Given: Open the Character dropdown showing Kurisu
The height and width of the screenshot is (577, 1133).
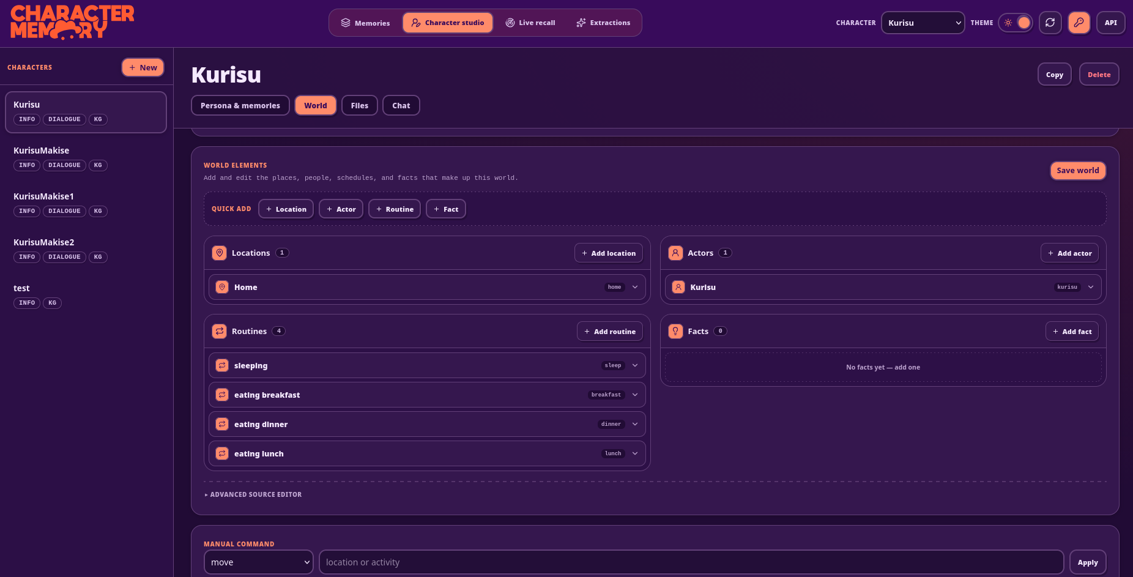Looking at the screenshot, I should [923, 23].
